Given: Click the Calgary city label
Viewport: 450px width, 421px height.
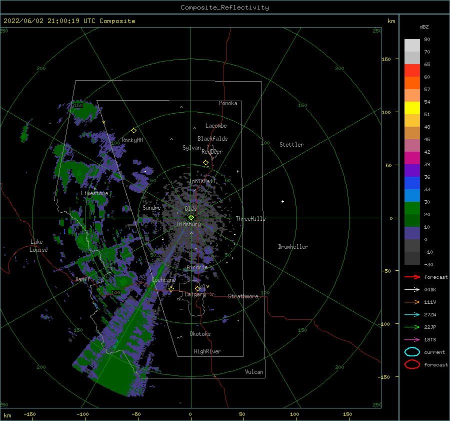Looking at the screenshot, I should coord(195,294).
